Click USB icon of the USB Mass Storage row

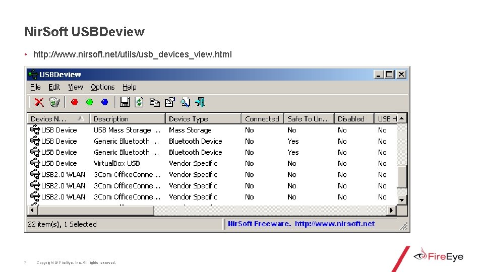coord(35,129)
